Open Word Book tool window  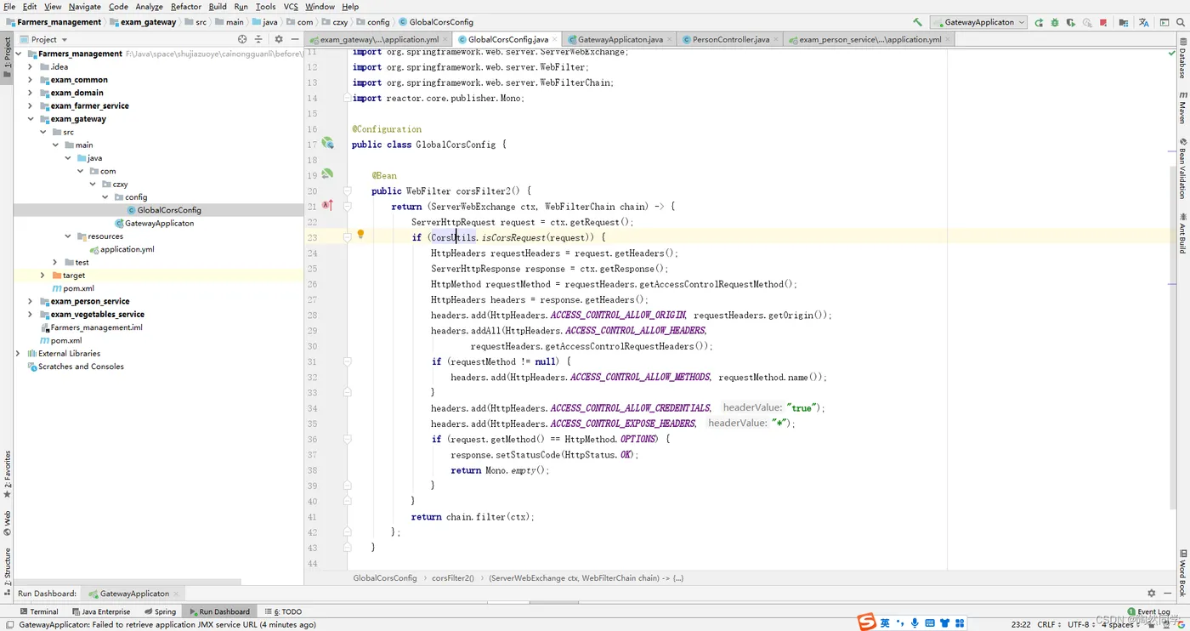pyautogui.click(x=1182, y=571)
